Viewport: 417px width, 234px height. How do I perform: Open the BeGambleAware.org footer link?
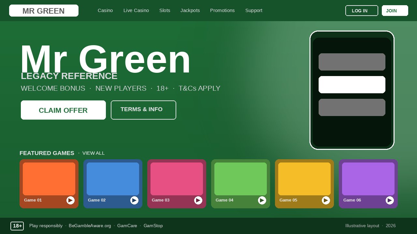pyautogui.click(x=90, y=226)
